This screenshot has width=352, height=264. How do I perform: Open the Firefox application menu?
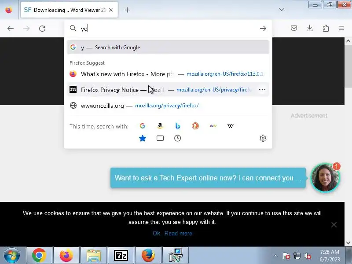tap(341, 28)
